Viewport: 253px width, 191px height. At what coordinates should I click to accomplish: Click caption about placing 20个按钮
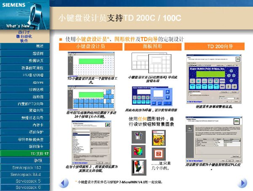[x=92, y=114]
